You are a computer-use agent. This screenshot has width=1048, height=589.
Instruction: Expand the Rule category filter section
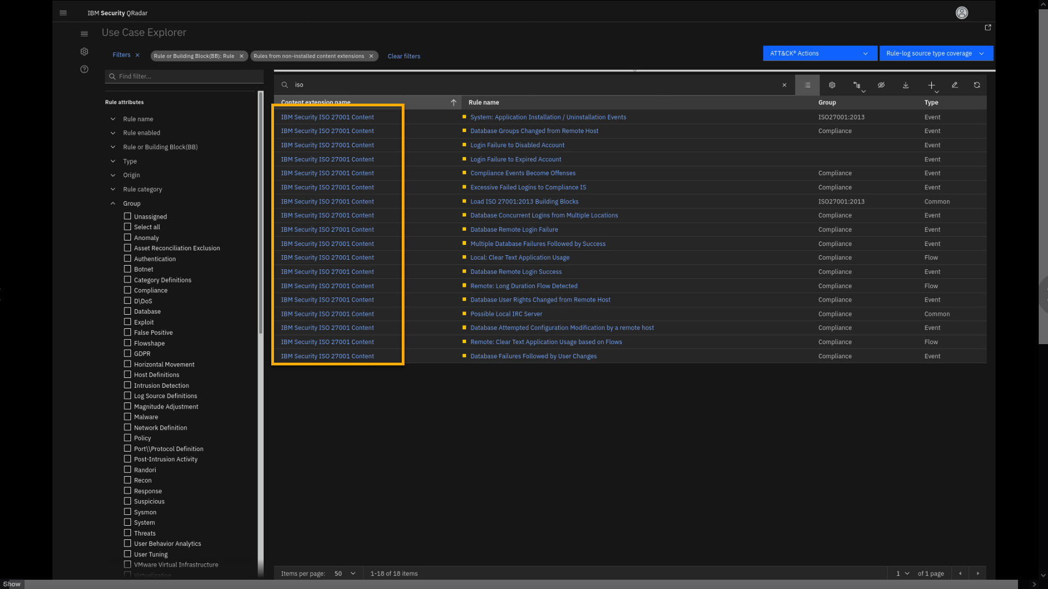click(x=142, y=189)
